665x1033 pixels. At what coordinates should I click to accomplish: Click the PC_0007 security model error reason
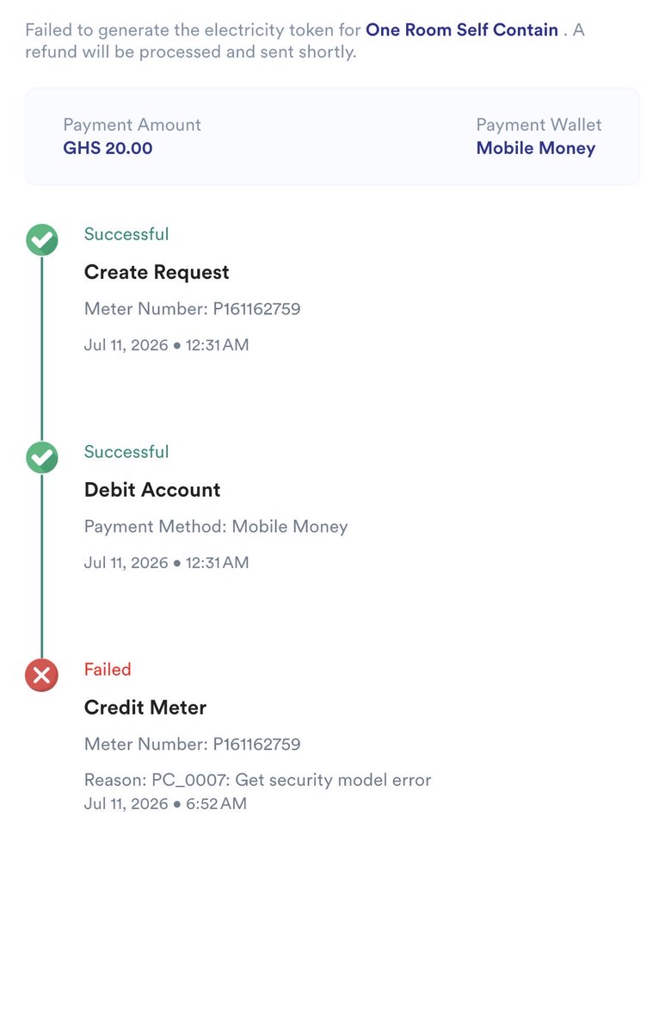257,780
